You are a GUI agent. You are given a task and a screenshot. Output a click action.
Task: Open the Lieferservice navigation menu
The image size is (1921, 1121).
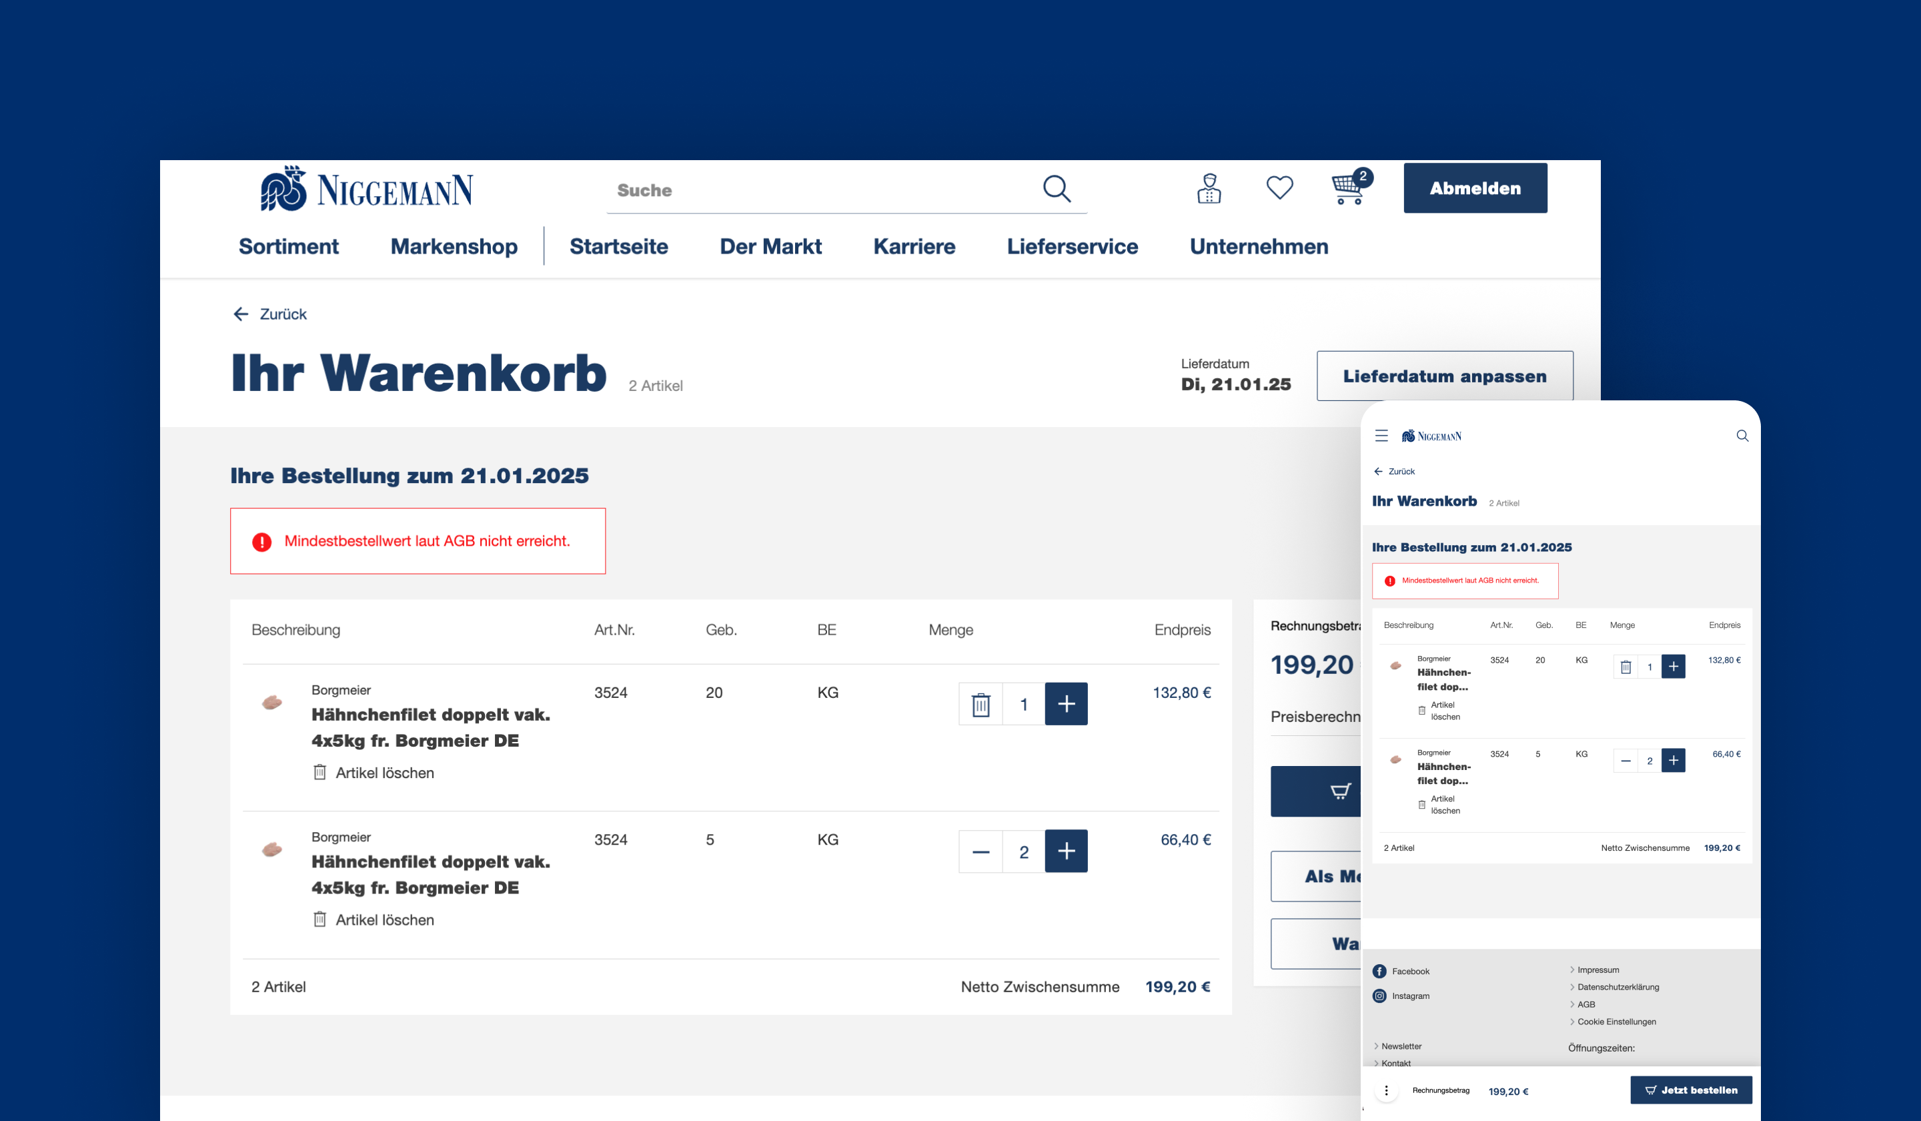(1072, 246)
